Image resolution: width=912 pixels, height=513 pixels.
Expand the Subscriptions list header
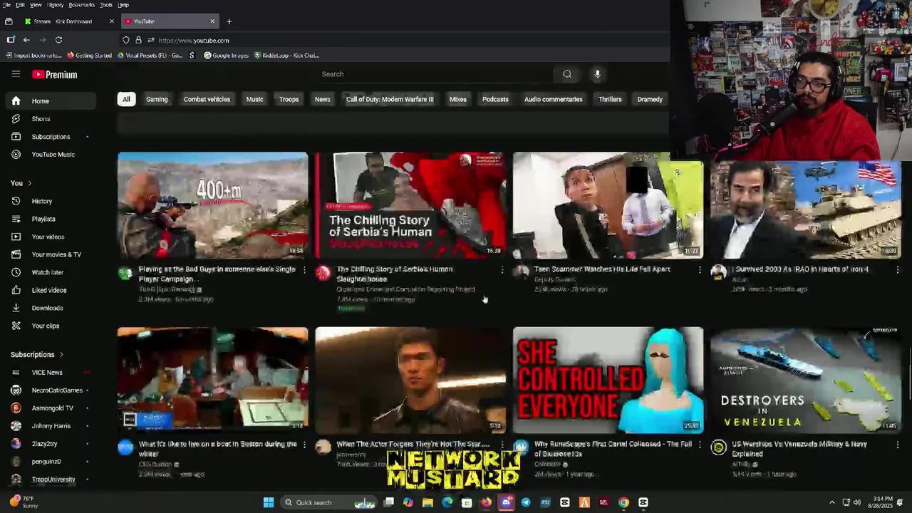[x=37, y=354]
